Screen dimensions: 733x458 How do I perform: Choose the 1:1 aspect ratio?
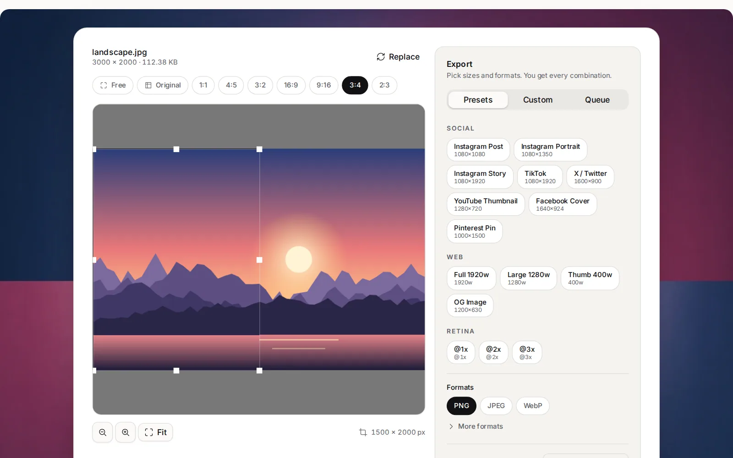click(x=203, y=85)
